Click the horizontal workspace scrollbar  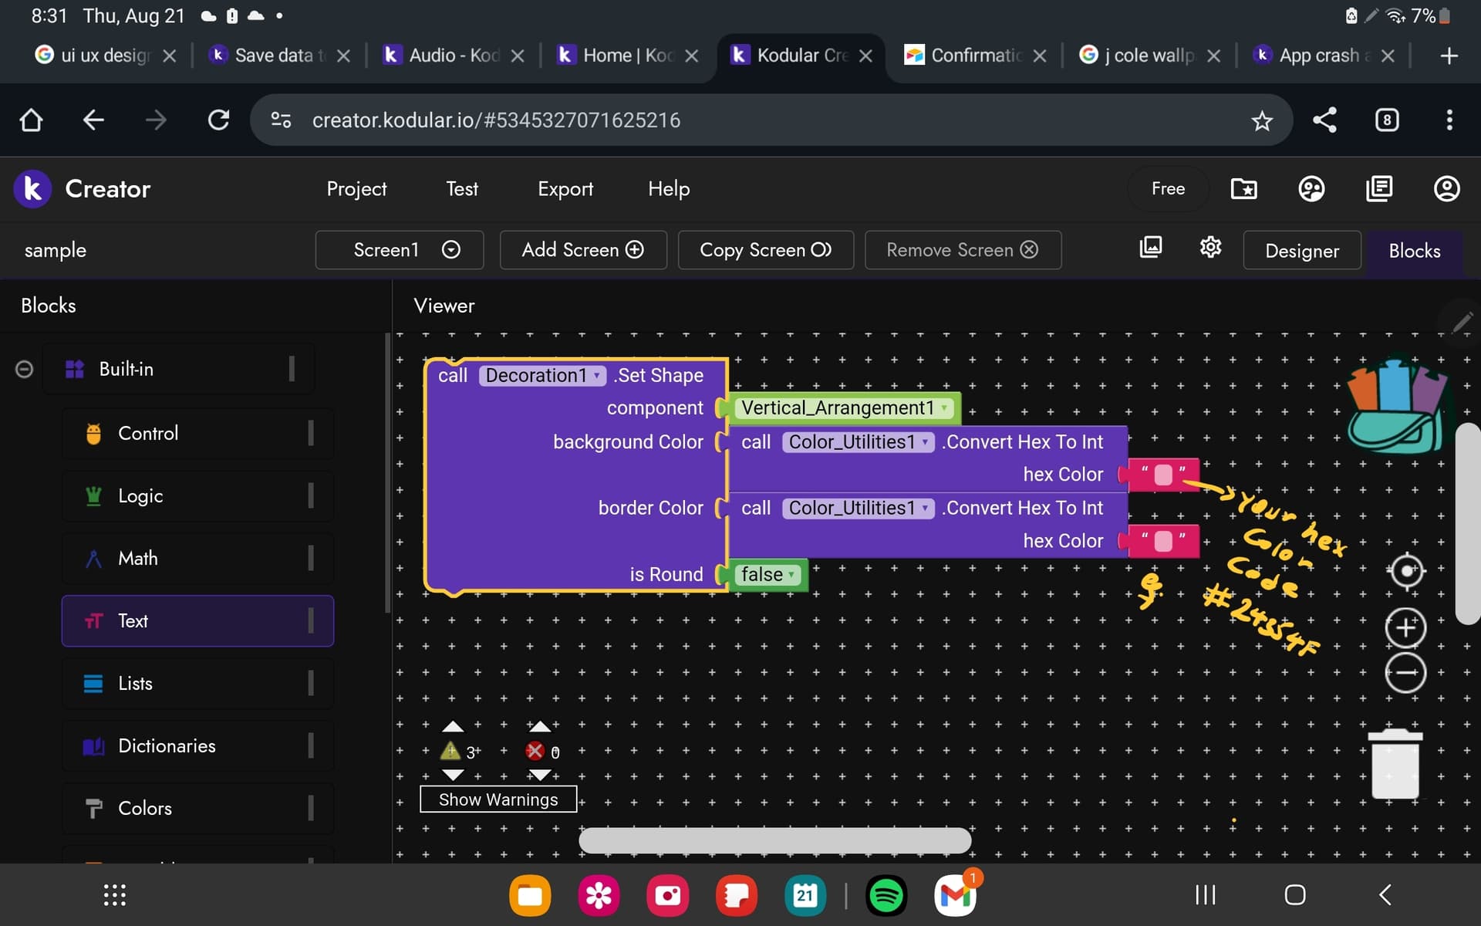(x=774, y=840)
